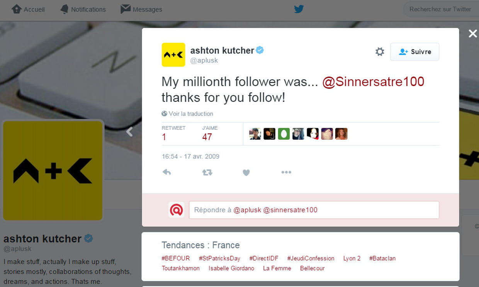Click ashton kutcher's yellow avatar in tweet
Screen dimensions: 479x287
tap(173, 55)
